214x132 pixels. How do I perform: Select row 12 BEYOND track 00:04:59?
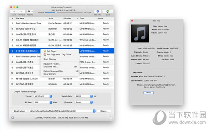[62, 84]
